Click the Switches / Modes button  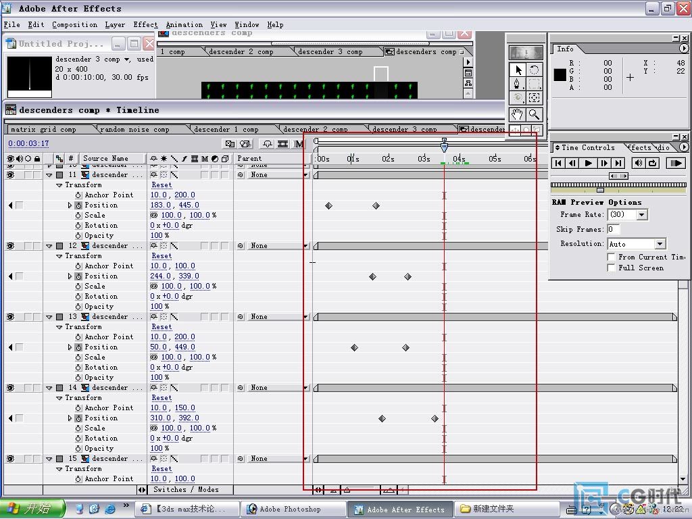point(186,490)
